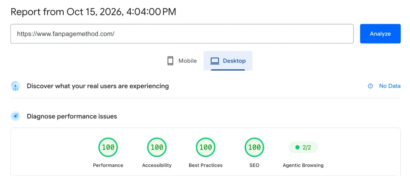Image resolution: width=410 pixels, height=176 pixels.
Task: Click the Best Practices label
Action: [x=205, y=165]
